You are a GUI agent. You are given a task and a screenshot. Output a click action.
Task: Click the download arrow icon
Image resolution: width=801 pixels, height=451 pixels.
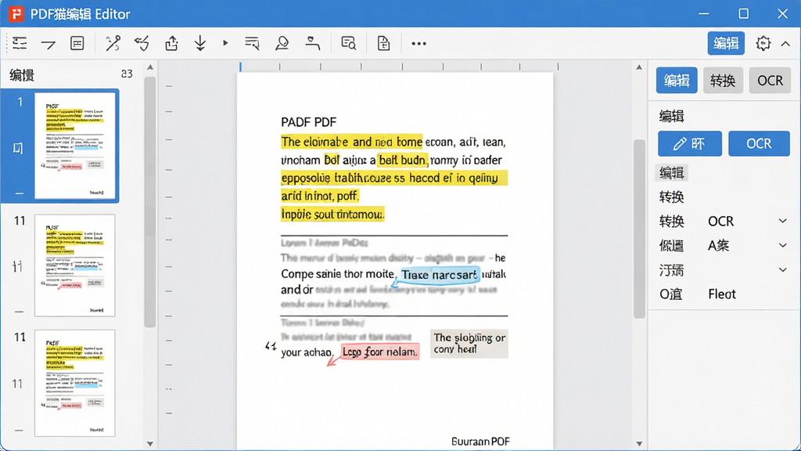(x=200, y=44)
